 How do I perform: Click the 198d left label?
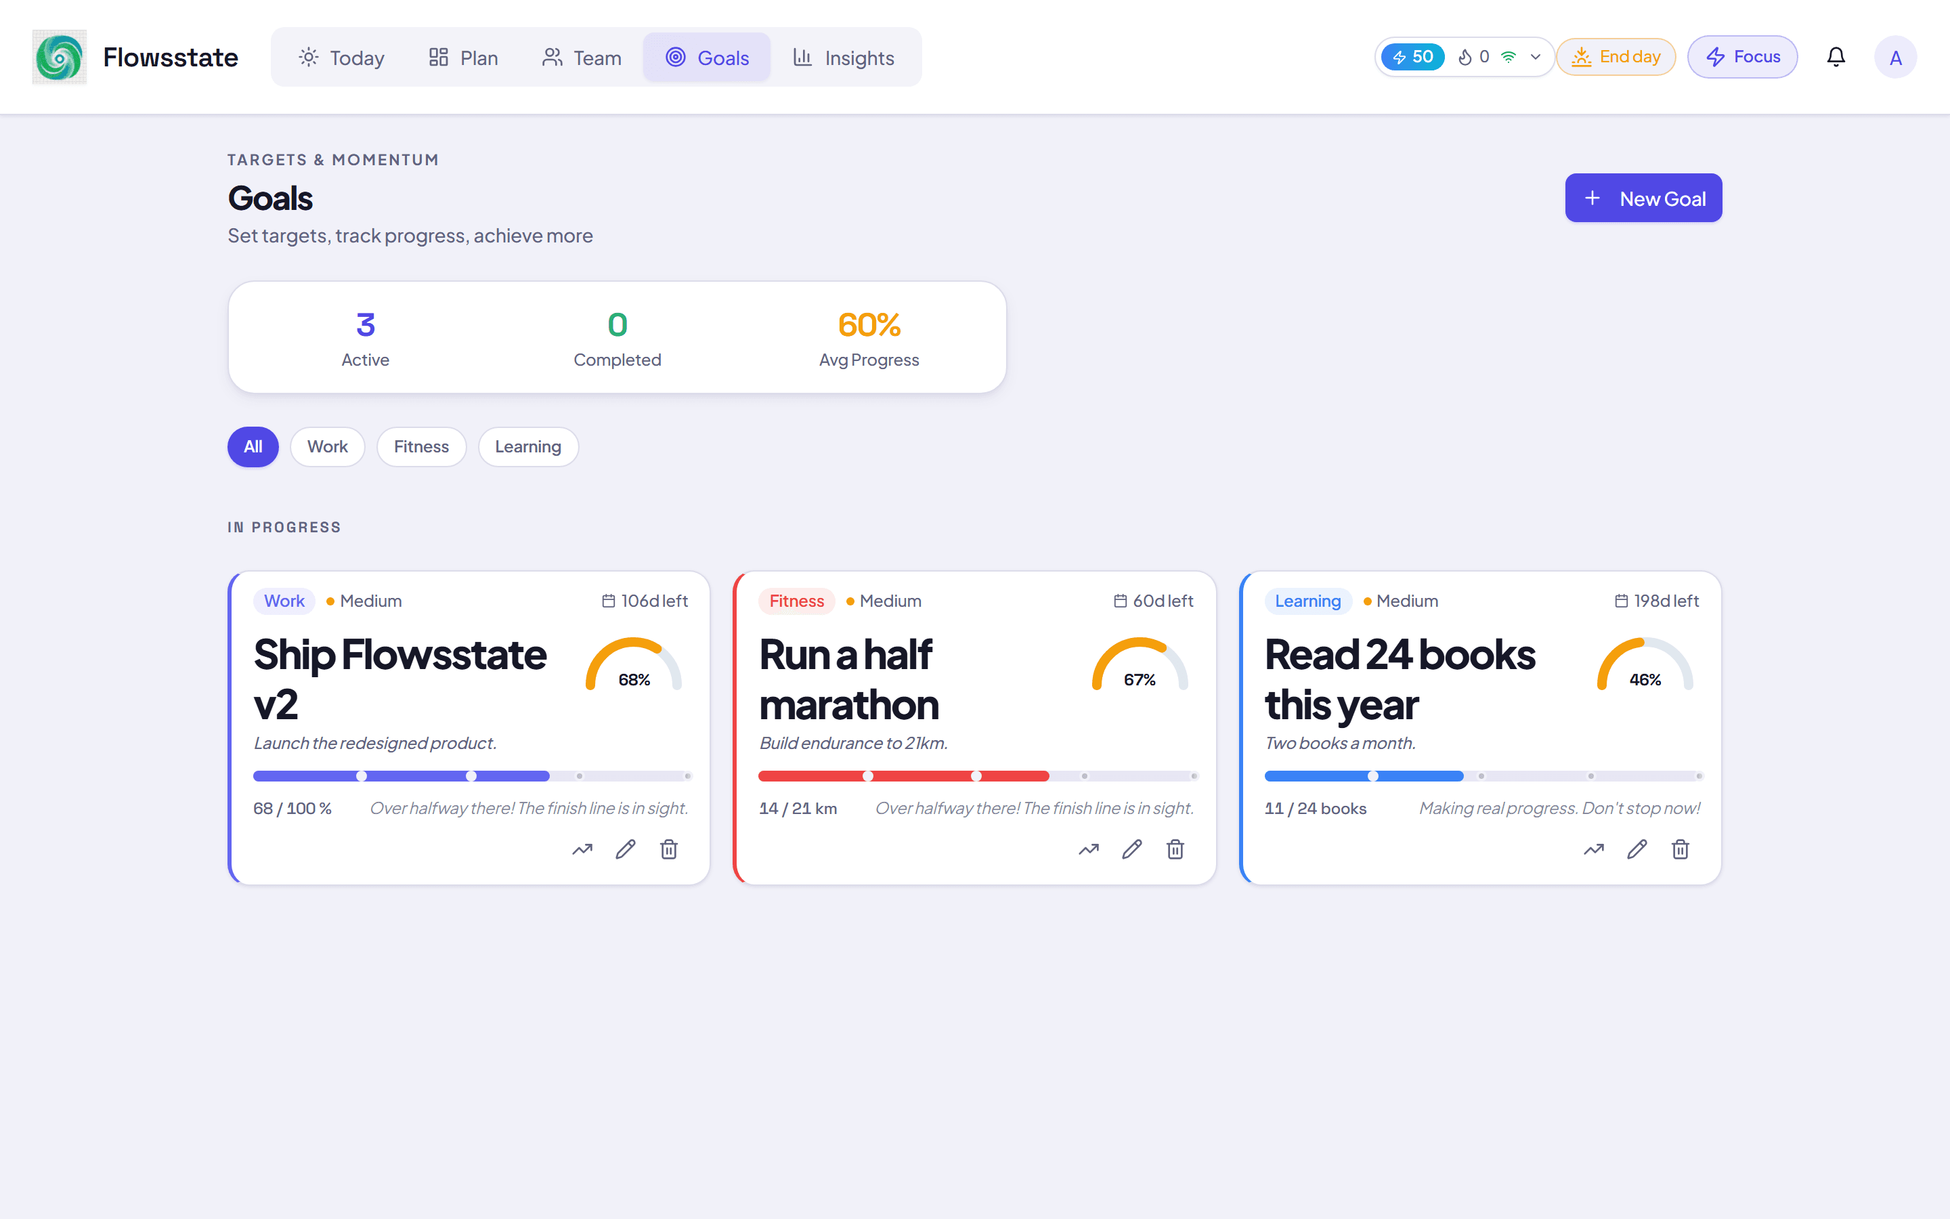point(1666,601)
